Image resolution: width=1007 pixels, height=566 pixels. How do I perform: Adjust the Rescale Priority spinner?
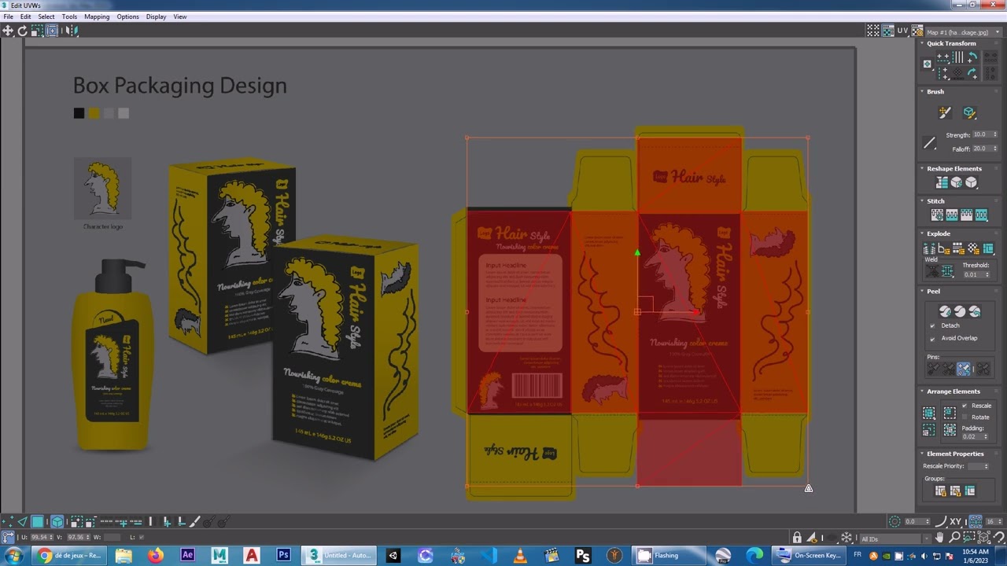click(x=986, y=466)
